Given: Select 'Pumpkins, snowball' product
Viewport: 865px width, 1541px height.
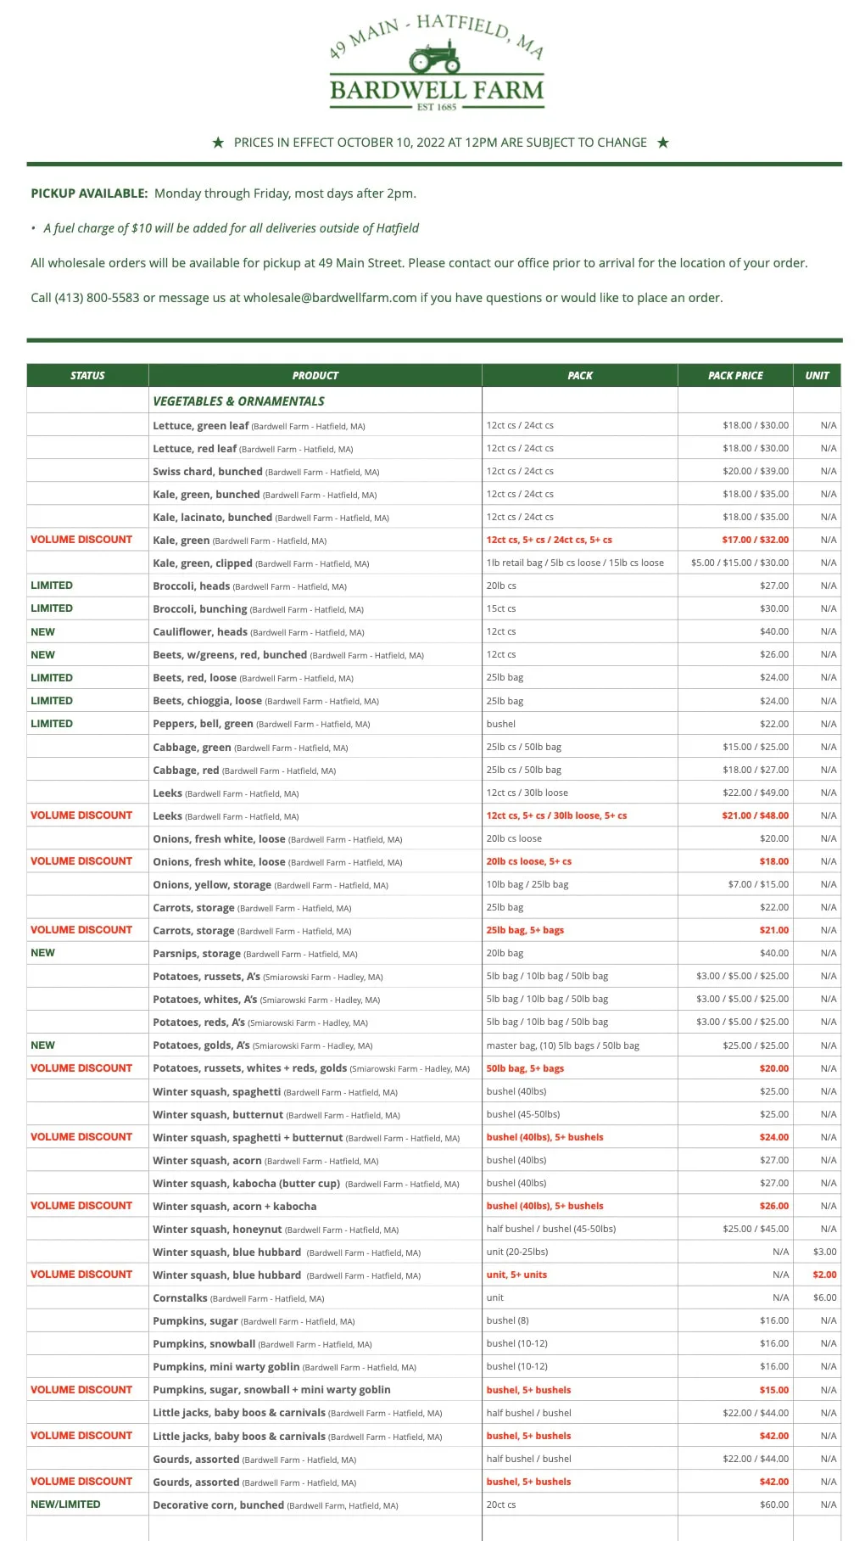Looking at the screenshot, I should [204, 1343].
